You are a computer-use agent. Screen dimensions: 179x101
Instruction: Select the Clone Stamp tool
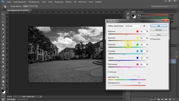pos(3,44)
